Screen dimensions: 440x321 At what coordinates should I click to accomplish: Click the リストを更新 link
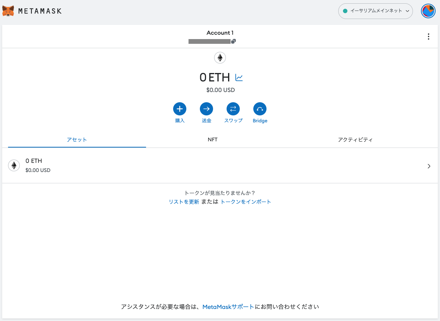pos(184,202)
